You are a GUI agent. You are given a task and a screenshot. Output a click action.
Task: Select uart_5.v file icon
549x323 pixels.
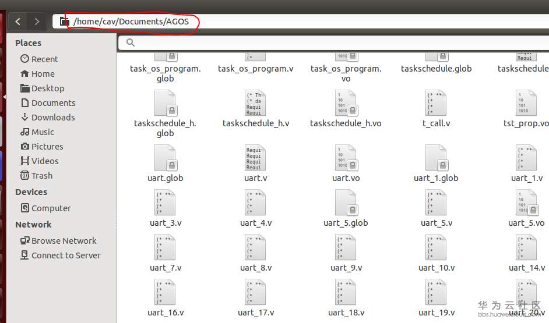point(437,203)
